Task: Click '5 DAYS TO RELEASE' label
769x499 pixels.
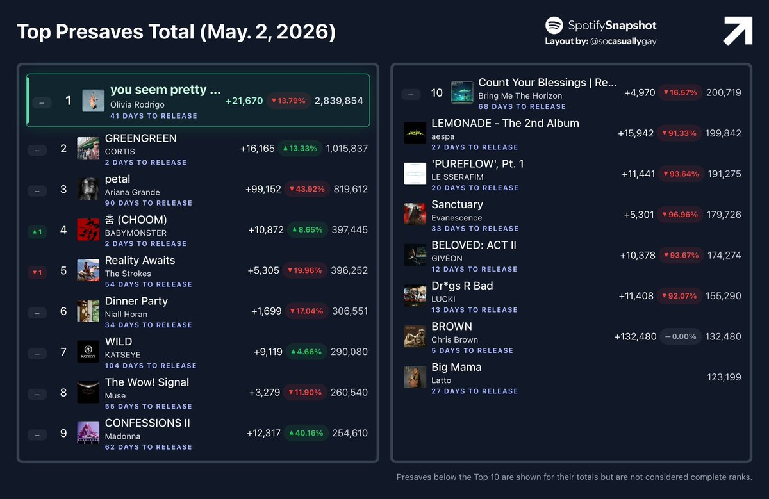Action: [472, 350]
